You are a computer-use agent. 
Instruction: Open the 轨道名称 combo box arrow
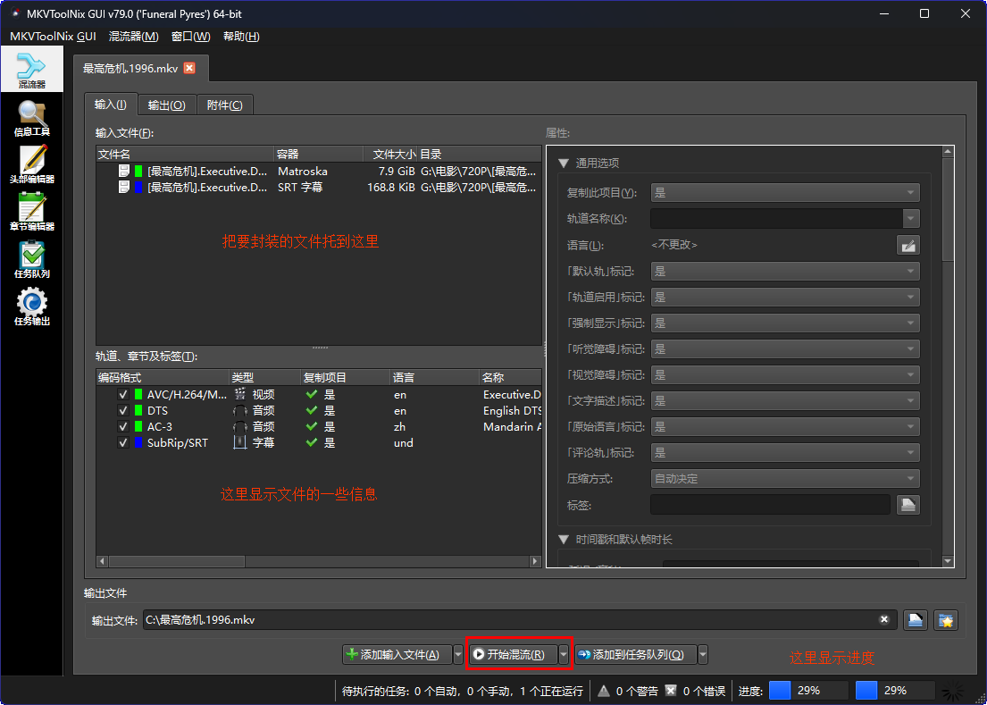tap(911, 218)
